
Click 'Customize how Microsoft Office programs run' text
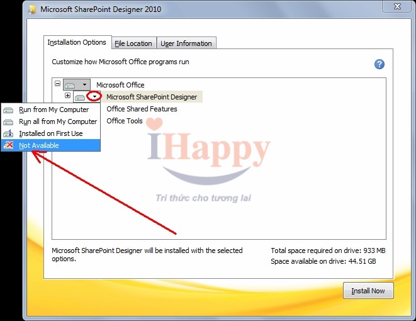pos(120,62)
